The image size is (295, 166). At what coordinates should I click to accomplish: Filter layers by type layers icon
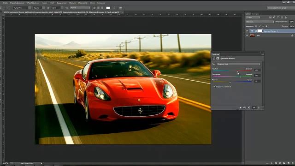point(278,18)
